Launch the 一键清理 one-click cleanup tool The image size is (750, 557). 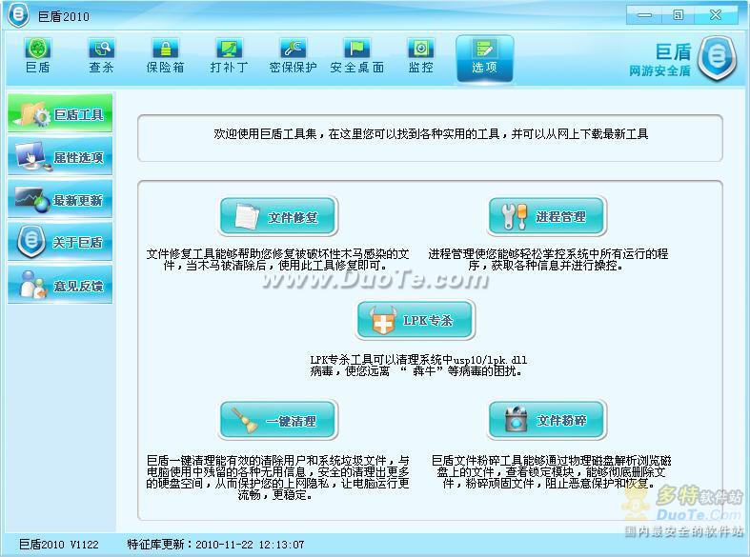[279, 420]
